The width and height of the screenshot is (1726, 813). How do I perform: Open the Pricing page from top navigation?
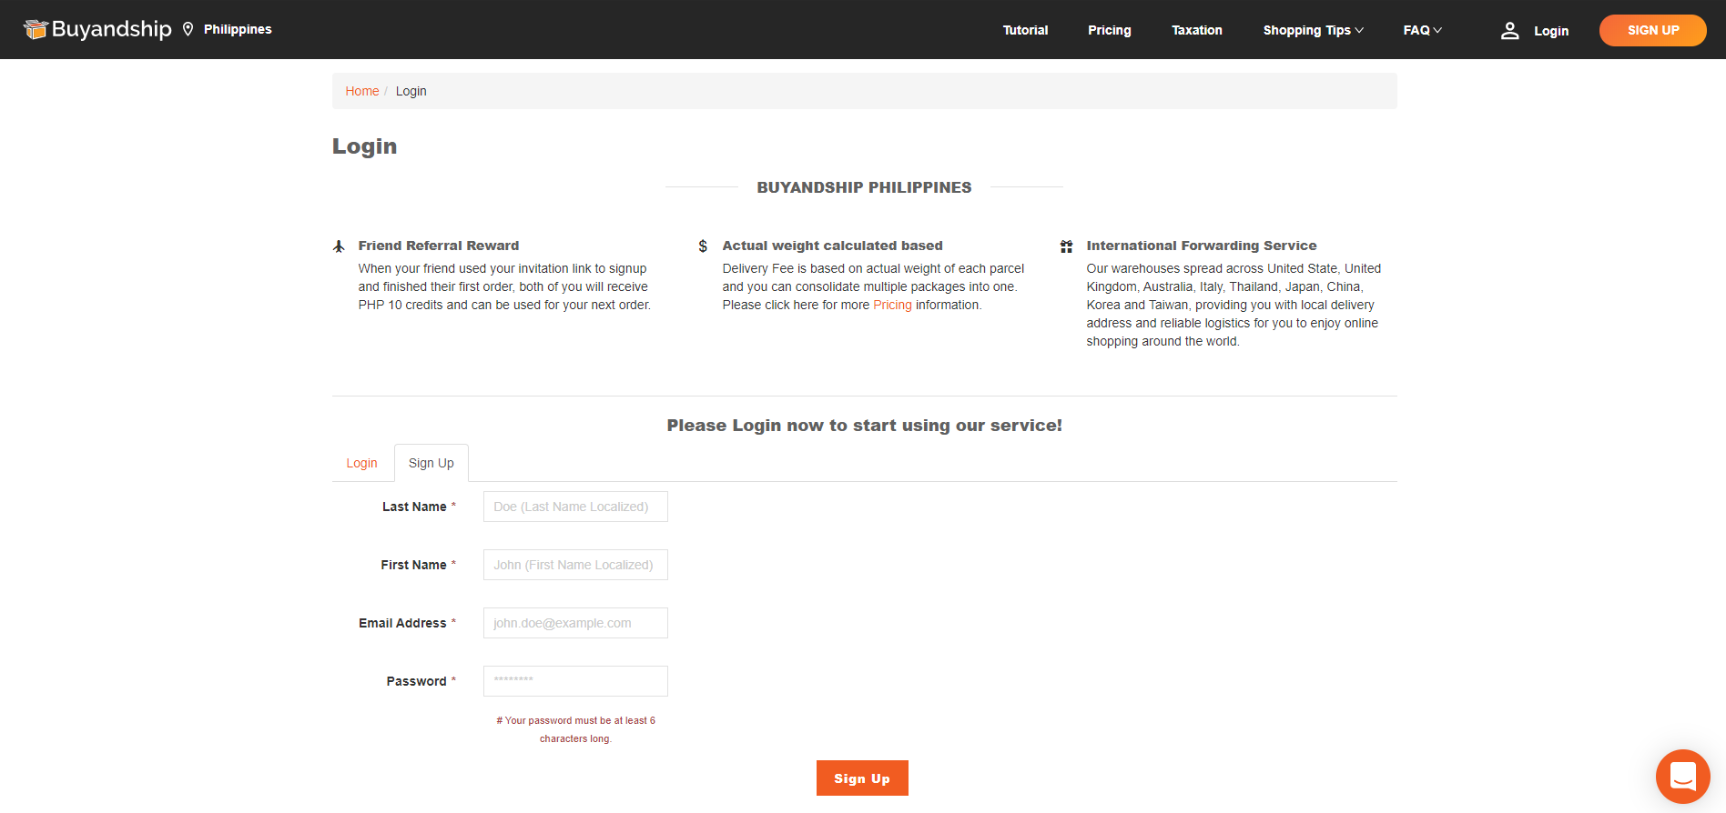pos(1109,30)
